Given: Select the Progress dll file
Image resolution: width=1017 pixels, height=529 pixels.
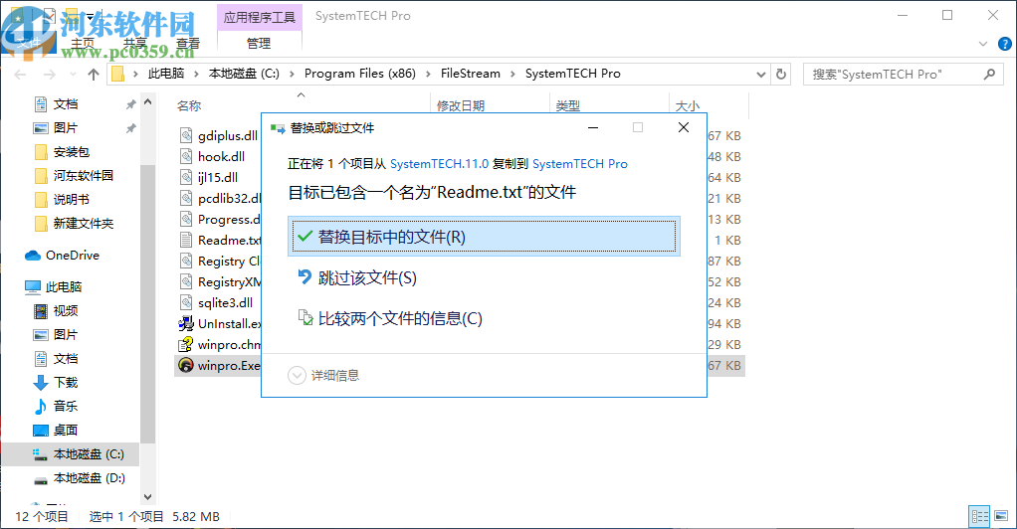Looking at the screenshot, I should [229, 219].
